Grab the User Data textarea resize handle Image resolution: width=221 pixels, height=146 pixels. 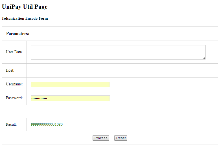tap(204, 58)
